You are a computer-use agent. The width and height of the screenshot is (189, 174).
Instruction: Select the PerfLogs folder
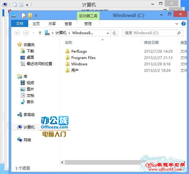click(x=79, y=51)
